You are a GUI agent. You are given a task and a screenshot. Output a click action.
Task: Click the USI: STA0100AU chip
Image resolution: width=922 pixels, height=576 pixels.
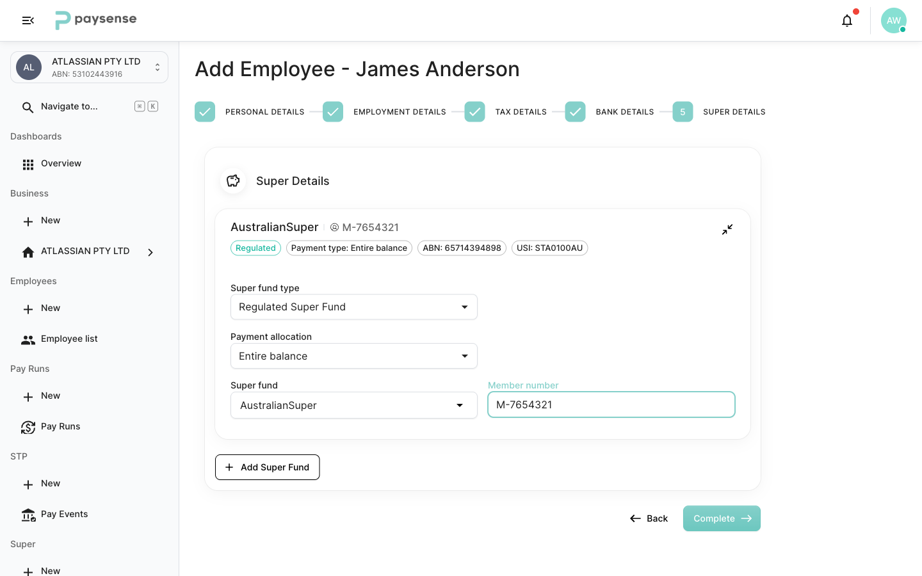pos(549,248)
